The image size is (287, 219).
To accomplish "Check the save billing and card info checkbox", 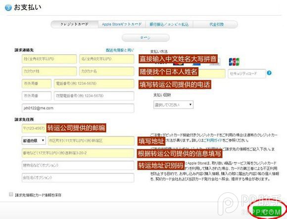I will point(11,194).
